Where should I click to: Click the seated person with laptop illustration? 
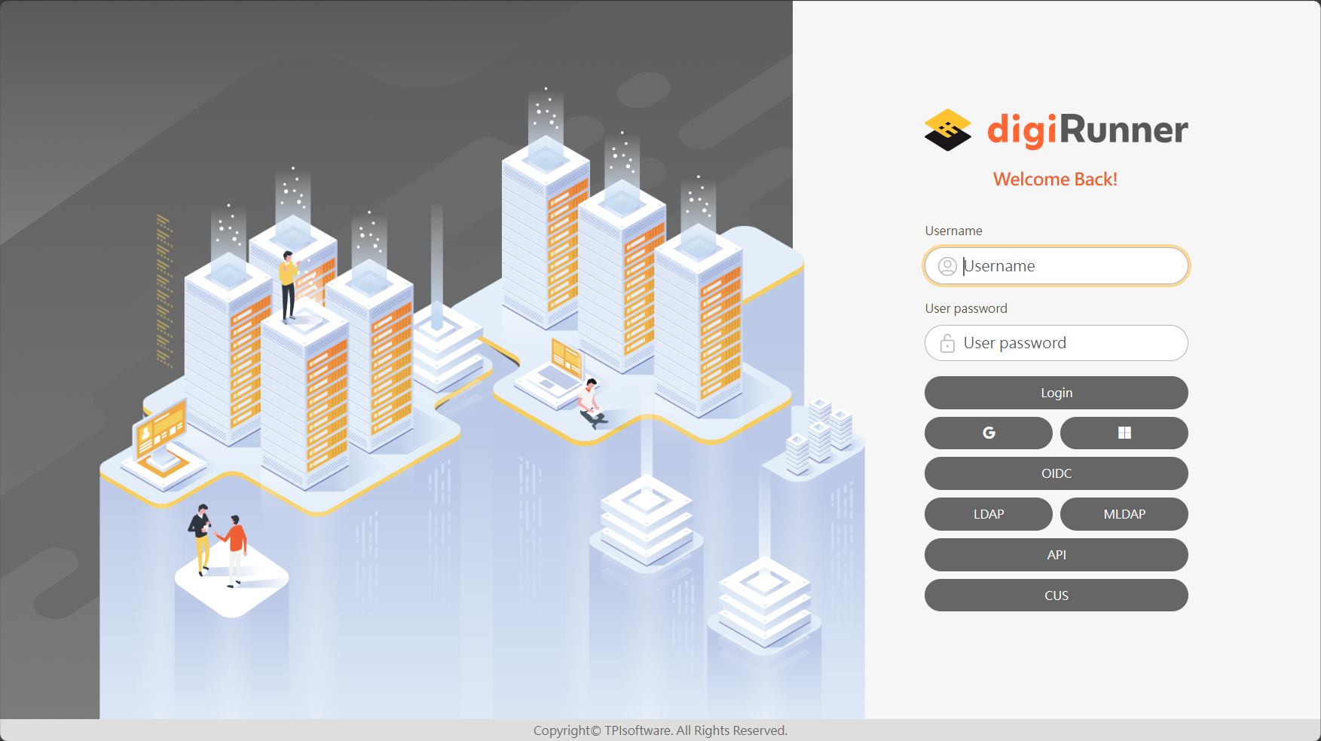tap(592, 405)
